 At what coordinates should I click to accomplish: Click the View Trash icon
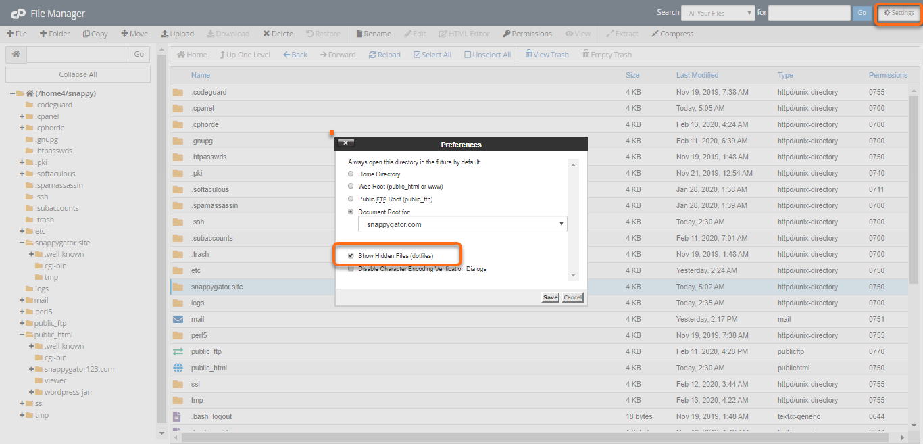coord(529,55)
